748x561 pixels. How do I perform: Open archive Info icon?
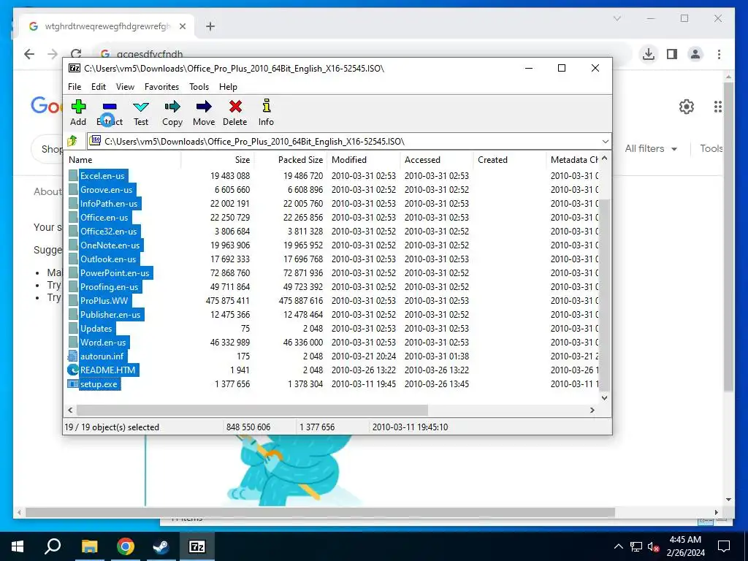click(x=266, y=106)
